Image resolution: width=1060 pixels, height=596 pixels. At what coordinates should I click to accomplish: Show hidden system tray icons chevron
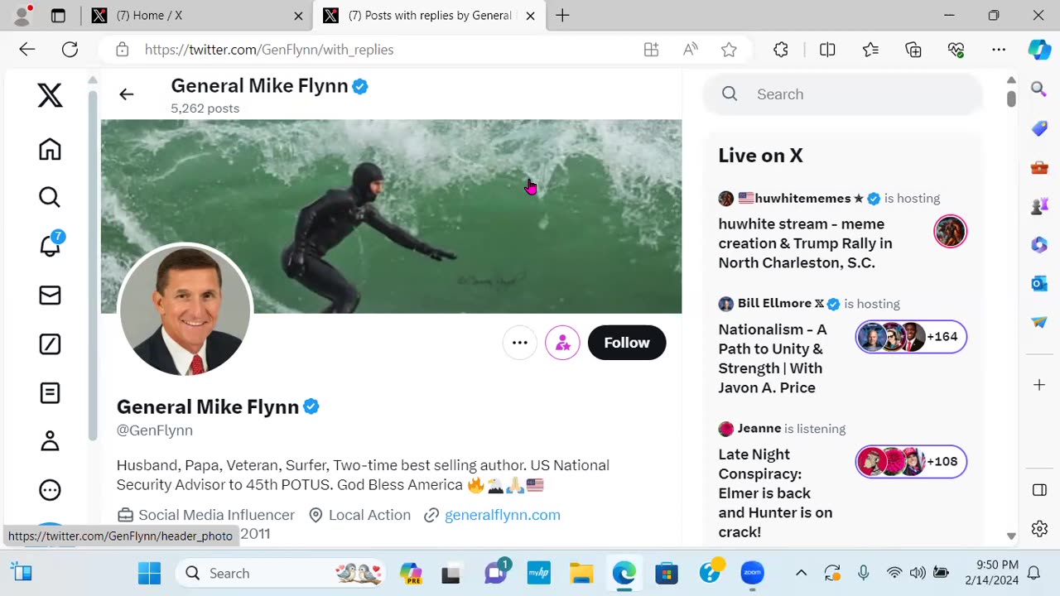click(x=801, y=573)
